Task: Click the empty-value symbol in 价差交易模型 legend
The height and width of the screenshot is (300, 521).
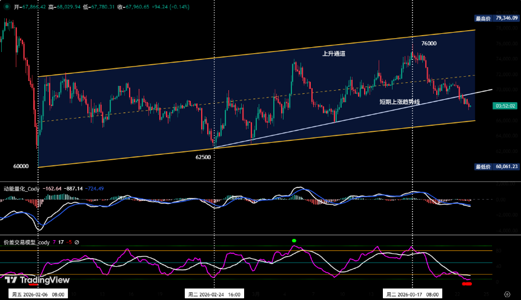Action: coord(77,242)
